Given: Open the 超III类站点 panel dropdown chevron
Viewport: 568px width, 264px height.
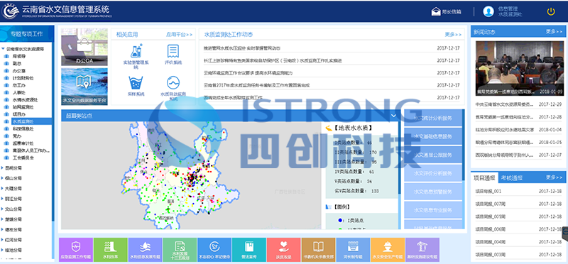Looking at the screenshot, I should [394, 116].
